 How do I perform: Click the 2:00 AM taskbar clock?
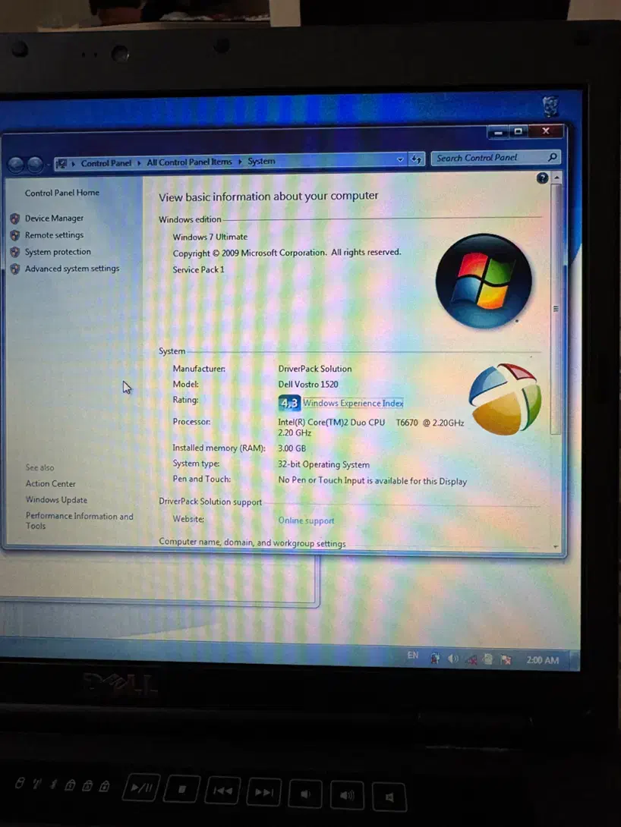click(542, 660)
